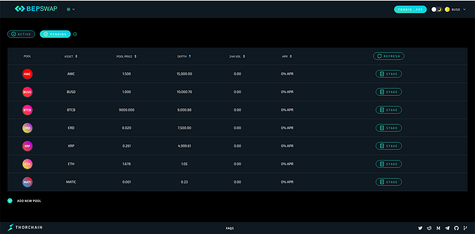
Task: Click the MATIC asset name cell
Action: pos(71,182)
